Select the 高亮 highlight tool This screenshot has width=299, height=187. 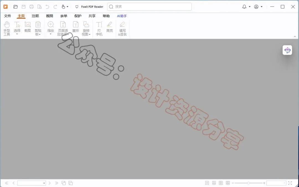[110, 27]
